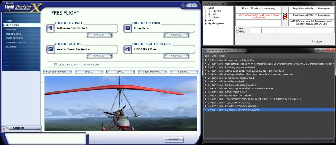The image size is (336, 145).
Task: Enable Launch flight with ATC window open
Action: [x=56, y=65]
